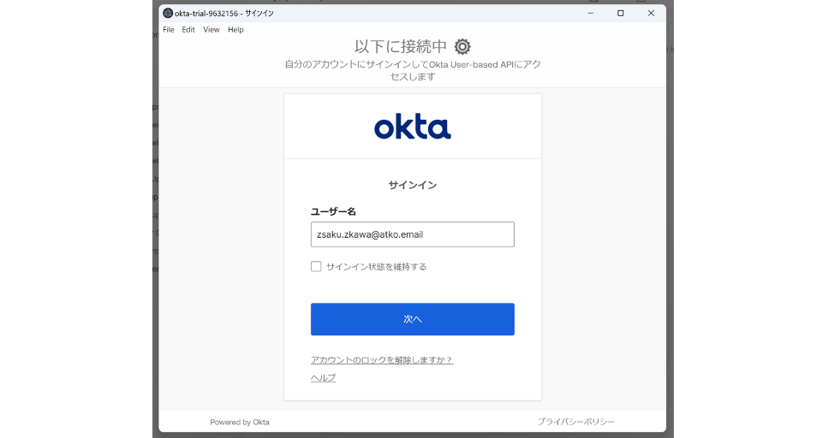Viewport: 822px width, 438px height.
Task: Maximize the Okta sign-in window
Action: pyautogui.click(x=620, y=13)
